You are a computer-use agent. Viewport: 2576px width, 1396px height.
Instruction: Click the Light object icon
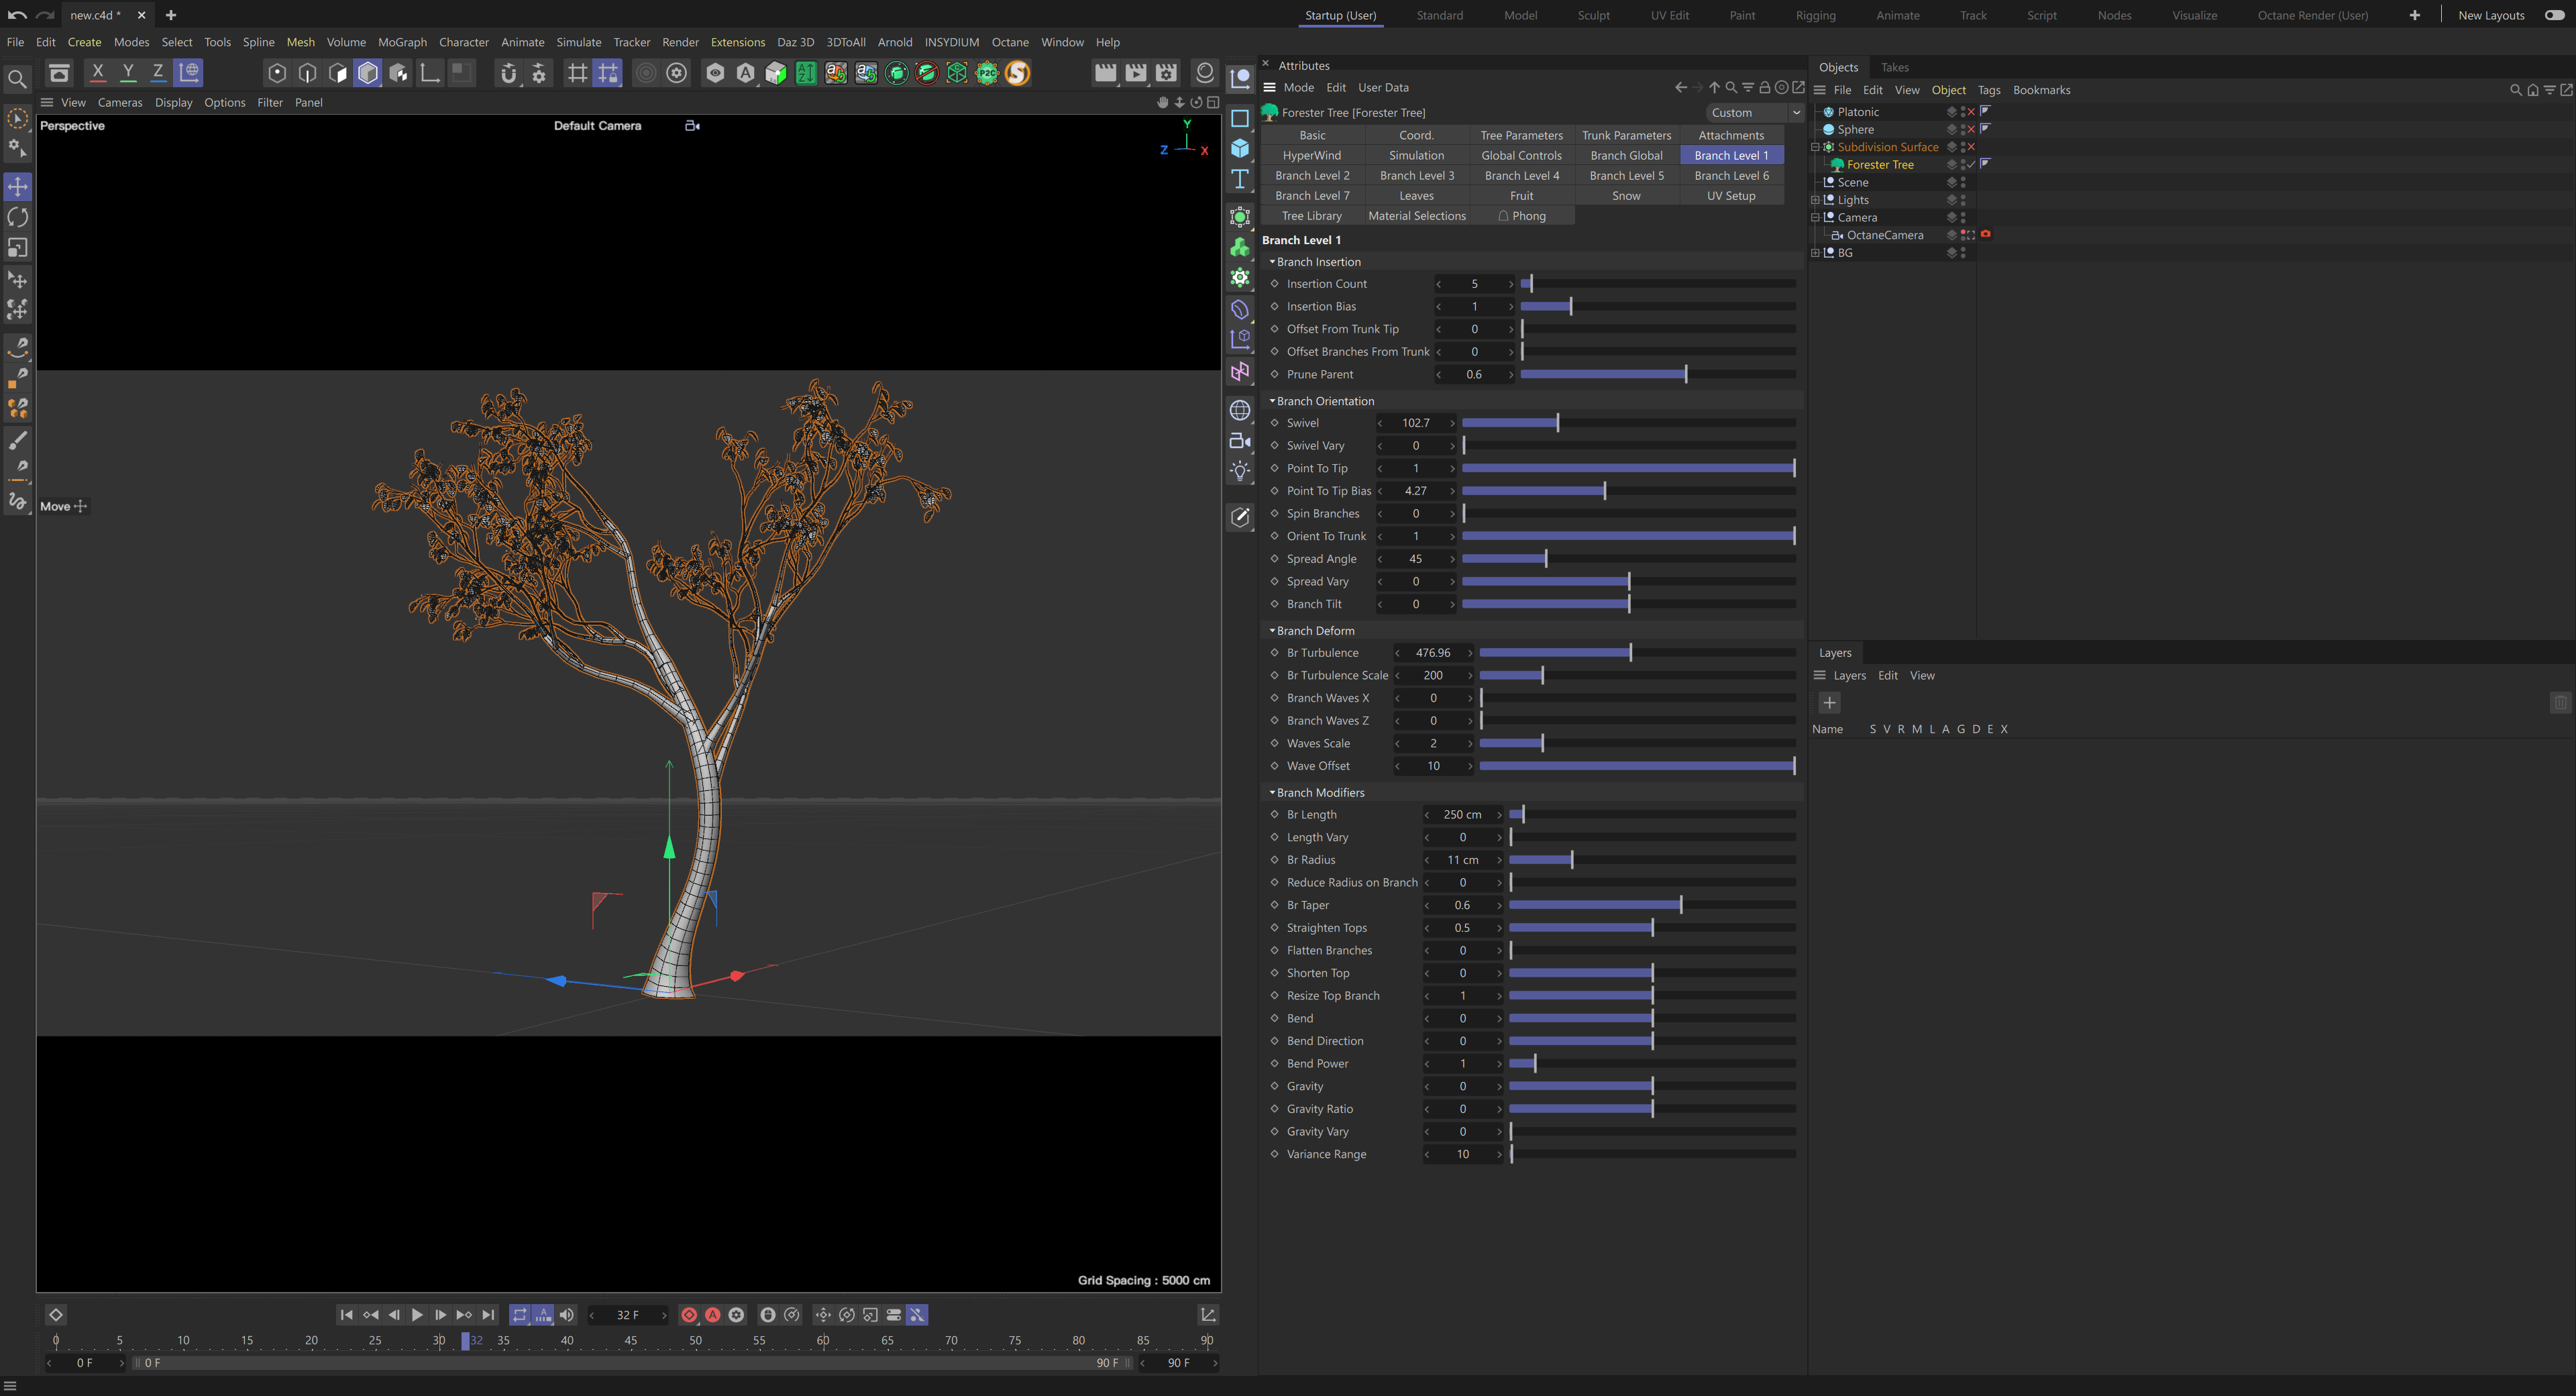point(1240,471)
